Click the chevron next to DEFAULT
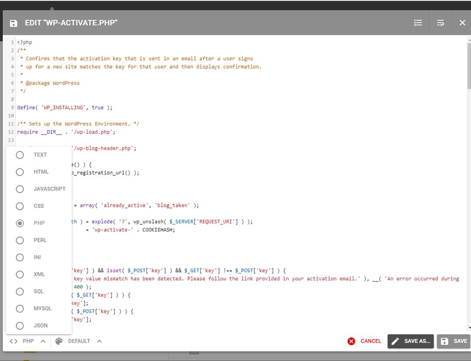 pos(99,341)
